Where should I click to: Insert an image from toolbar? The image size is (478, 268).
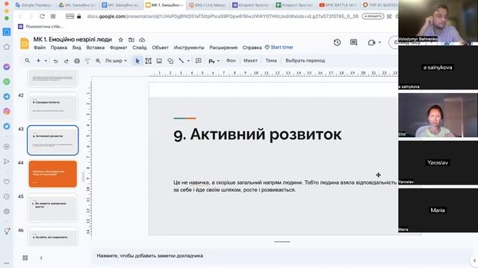tap(159, 61)
